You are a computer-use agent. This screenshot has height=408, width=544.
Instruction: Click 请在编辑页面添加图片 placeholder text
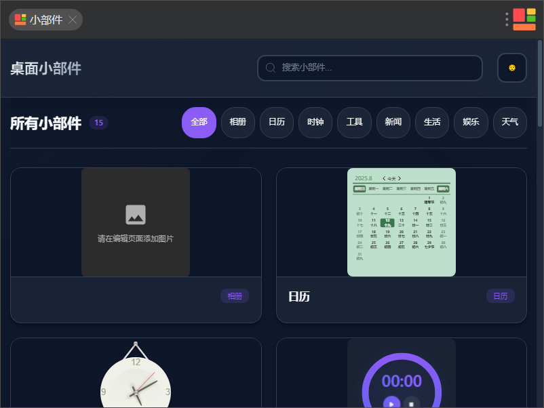pyautogui.click(x=136, y=239)
